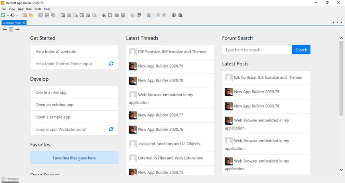This screenshot has width=345, height=183.
Task: Go back with the left arrow navigation icon
Action: [x=5, y=29]
